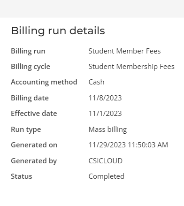Click the gray header bar at top
This screenshot has height=206, width=184.
(x=92, y=8)
